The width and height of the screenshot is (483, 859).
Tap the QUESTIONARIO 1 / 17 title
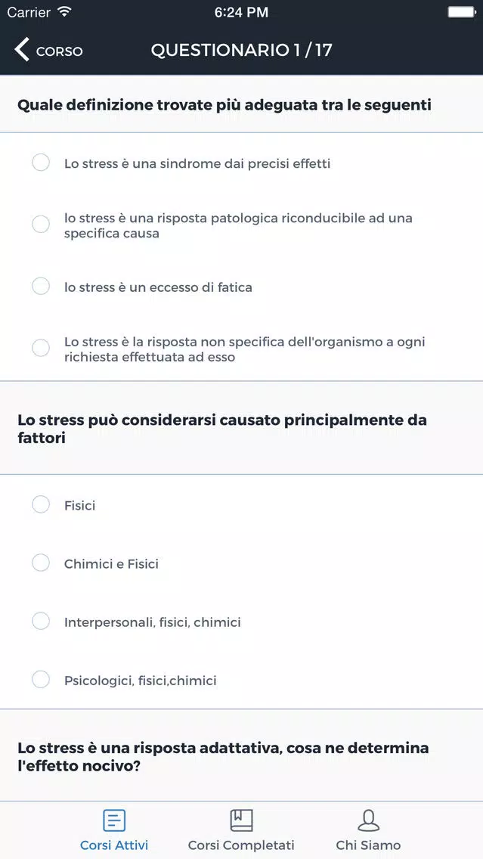pos(242,51)
